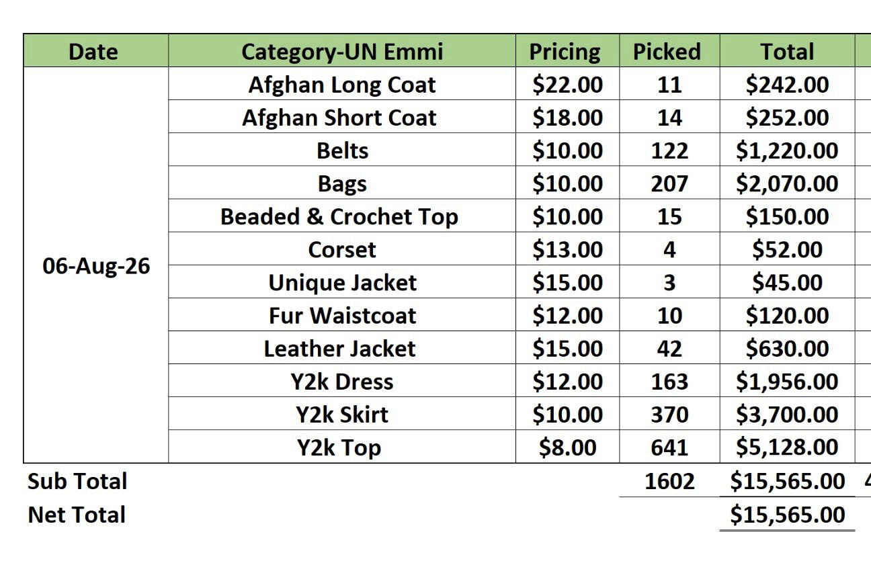This screenshot has width=871, height=565.
Task: Click the Belts total $1,220.00 cell
Action: pos(787,150)
